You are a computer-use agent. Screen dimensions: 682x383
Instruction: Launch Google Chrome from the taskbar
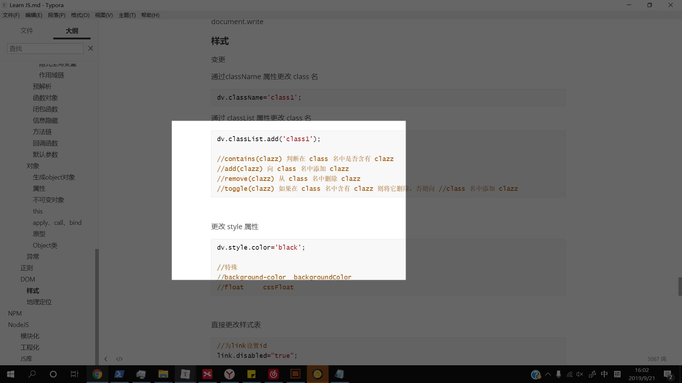click(x=97, y=374)
